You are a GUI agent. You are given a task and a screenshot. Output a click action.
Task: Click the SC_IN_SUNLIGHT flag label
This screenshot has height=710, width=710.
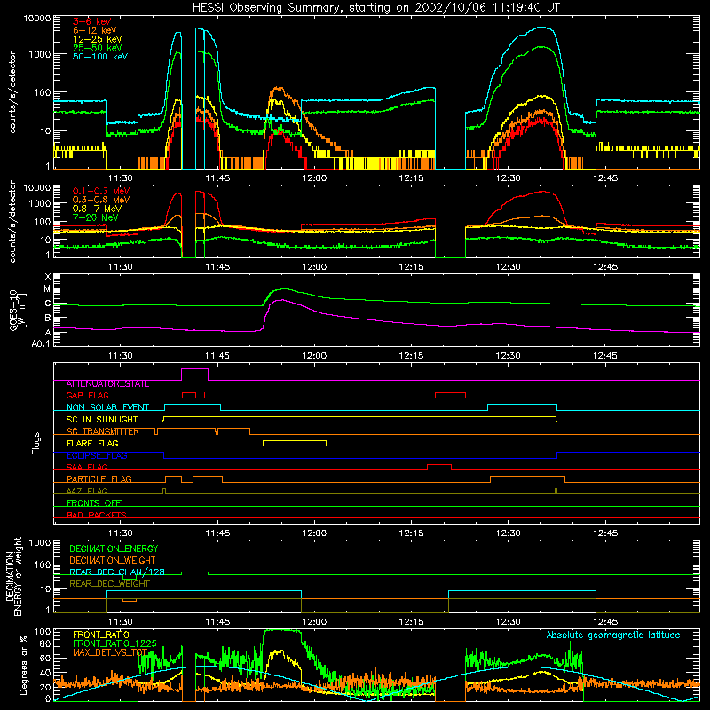point(102,419)
